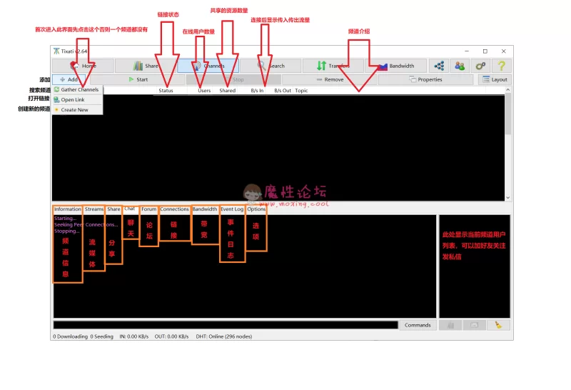Screen dimensions: 571x390
Task: Open the Home section
Action: 83,66
